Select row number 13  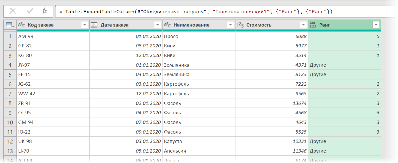click(x=10, y=151)
